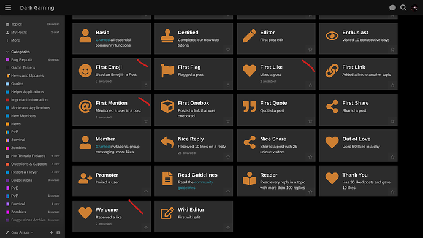
Task: Favorite the Enthusiast badge with its star
Action: tap(392, 50)
